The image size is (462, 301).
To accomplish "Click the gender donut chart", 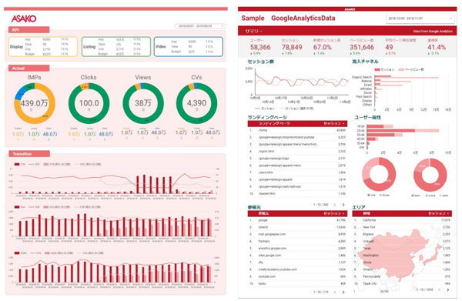I will tap(379, 174).
